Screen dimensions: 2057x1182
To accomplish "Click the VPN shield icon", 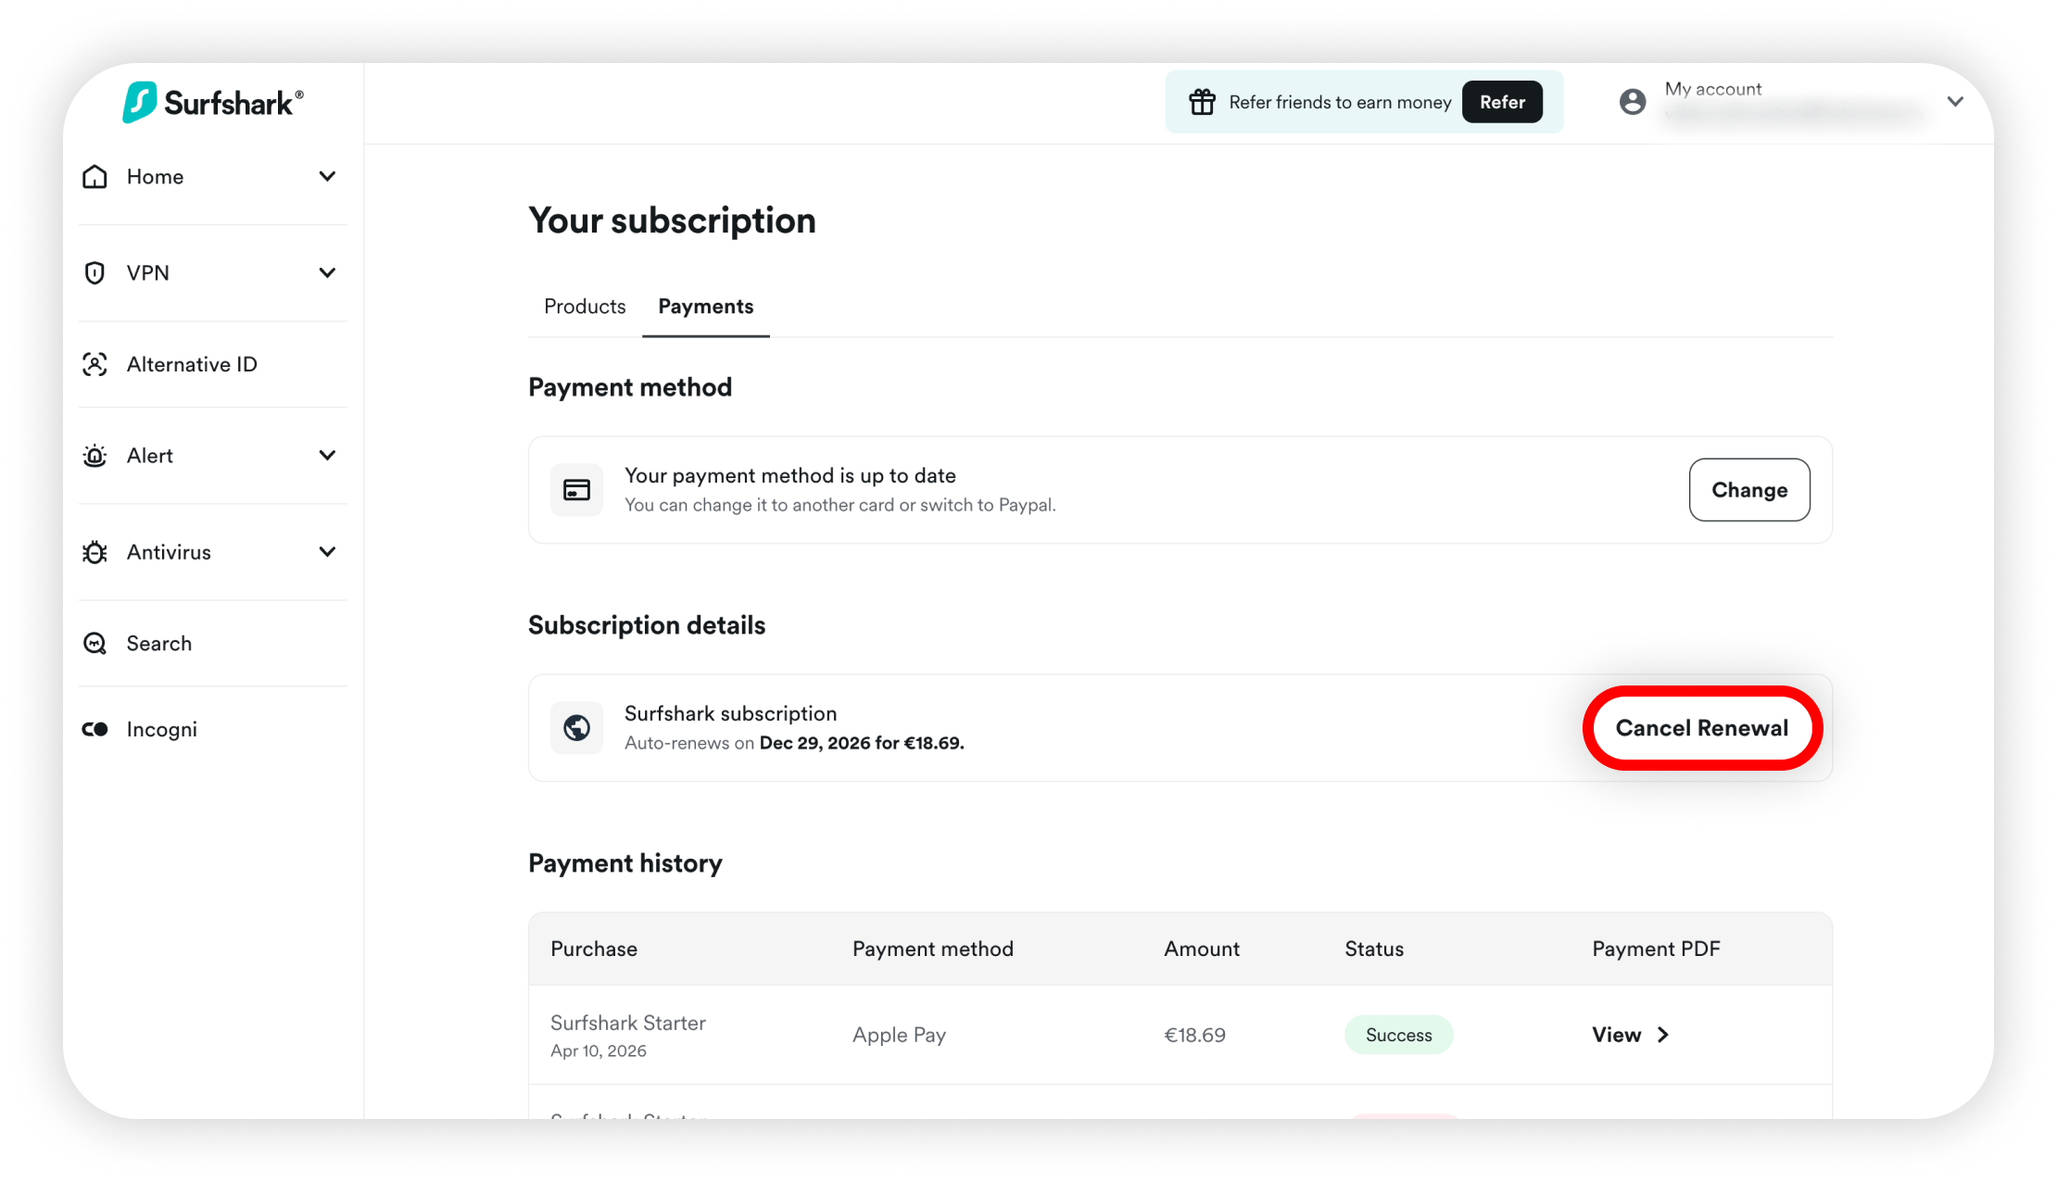I will coord(95,273).
